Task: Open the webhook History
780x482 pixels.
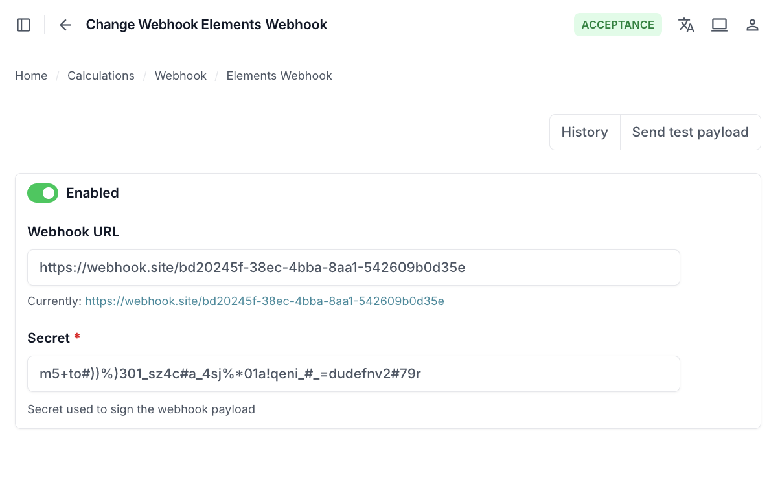Action: [x=584, y=132]
